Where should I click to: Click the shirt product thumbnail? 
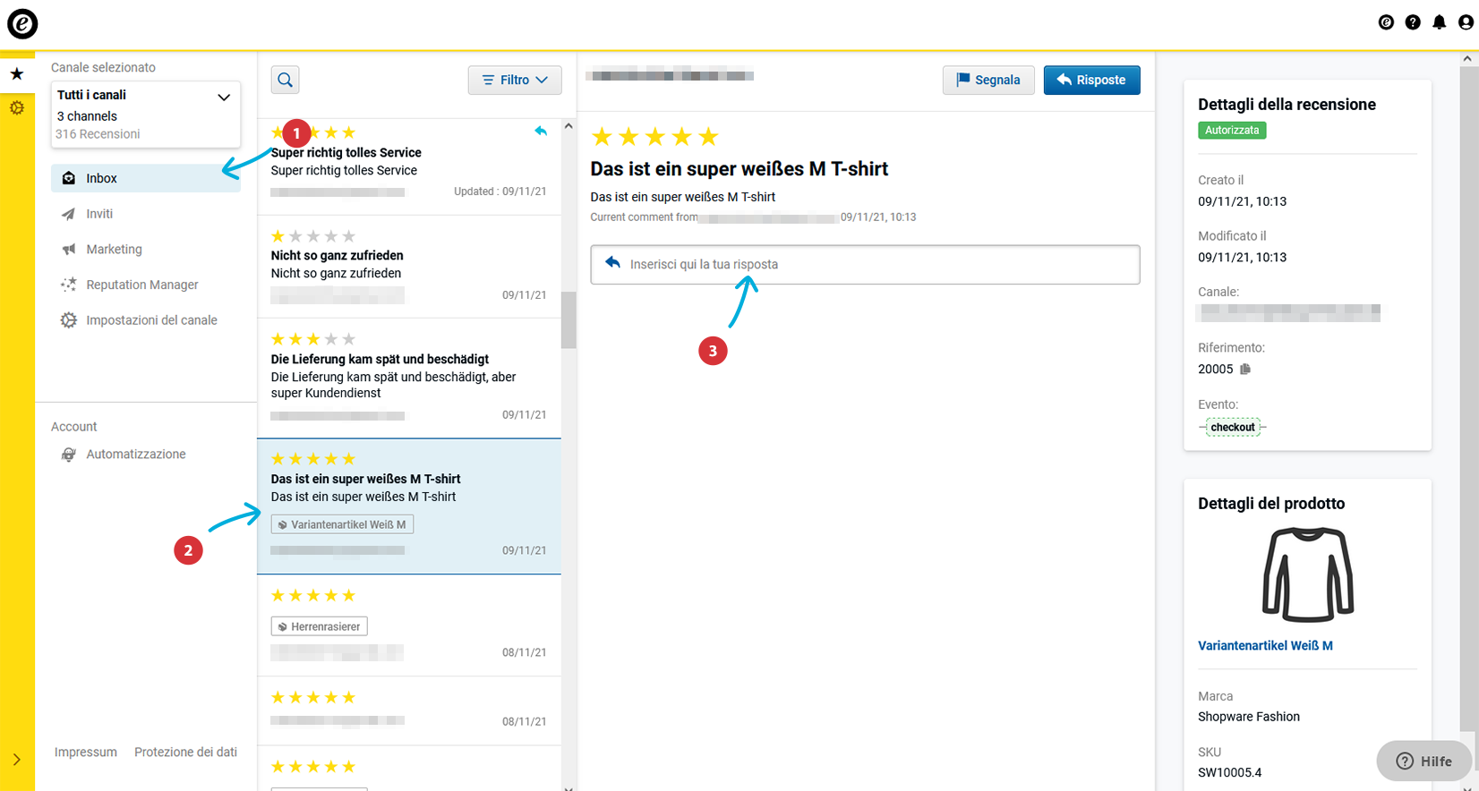click(x=1308, y=574)
